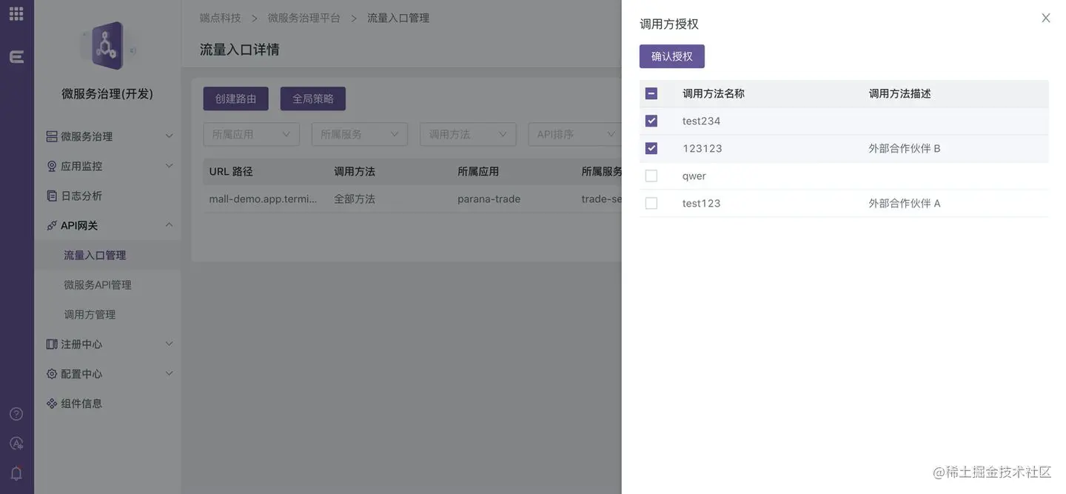This screenshot has height=494, width=1066.
Task: Open the 所属服务 filter dropdown
Action: click(x=360, y=134)
